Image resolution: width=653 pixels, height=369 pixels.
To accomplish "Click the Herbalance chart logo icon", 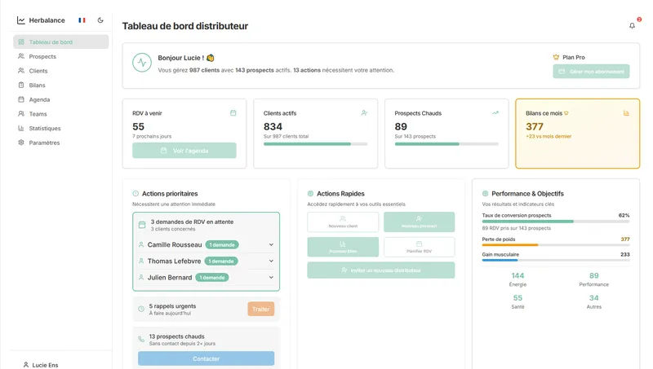I will tap(21, 20).
